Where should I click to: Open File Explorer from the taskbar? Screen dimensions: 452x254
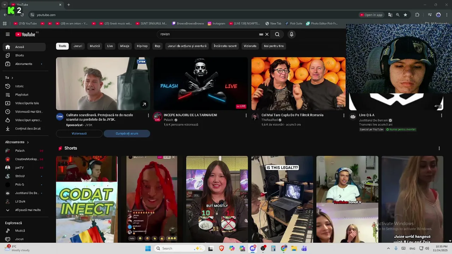point(294,248)
